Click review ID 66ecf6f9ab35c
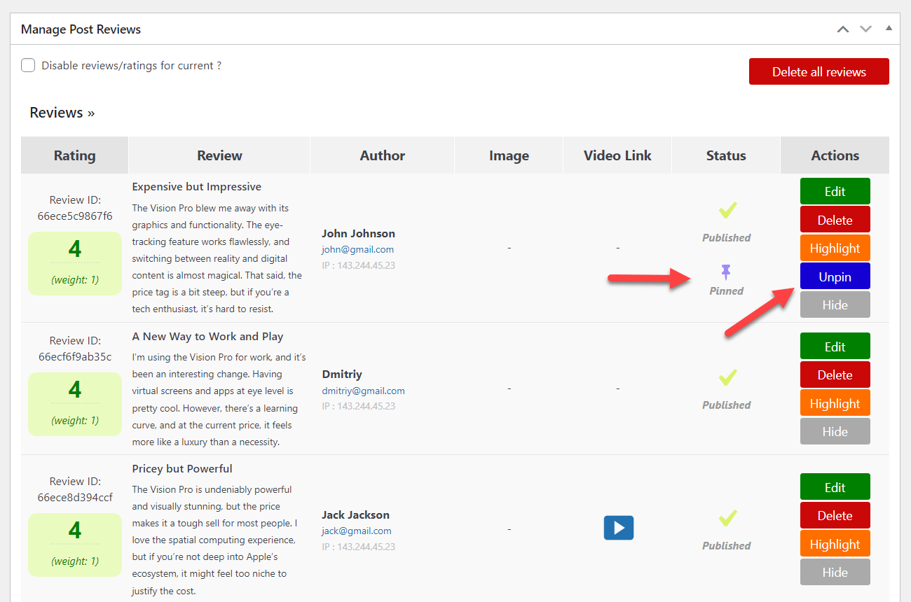The height and width of the screenshot is (602, 911). [75, 357]
